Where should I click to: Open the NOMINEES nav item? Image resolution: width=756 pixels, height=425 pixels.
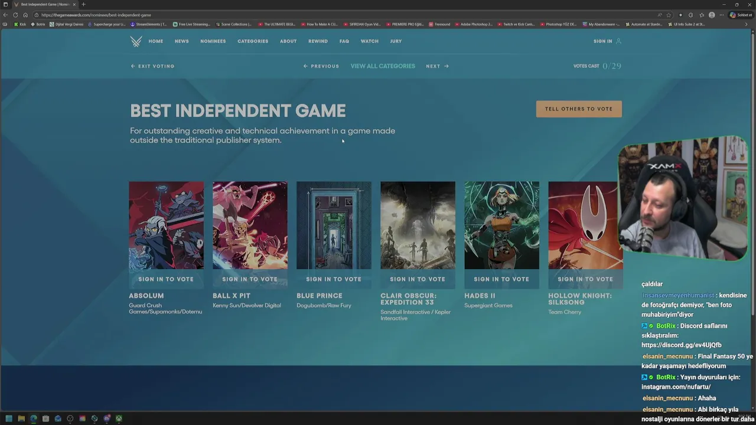[x=213, y=41]
